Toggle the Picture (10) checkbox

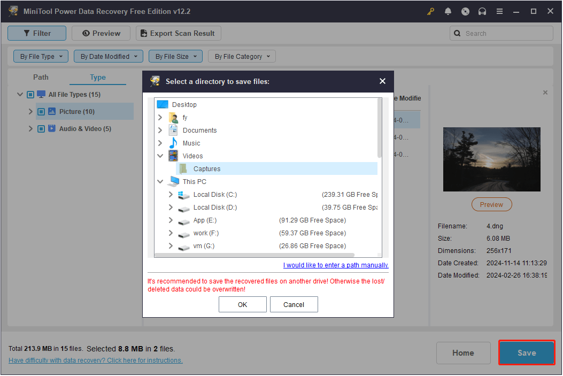pyautogui.click(x=41, y=112)
